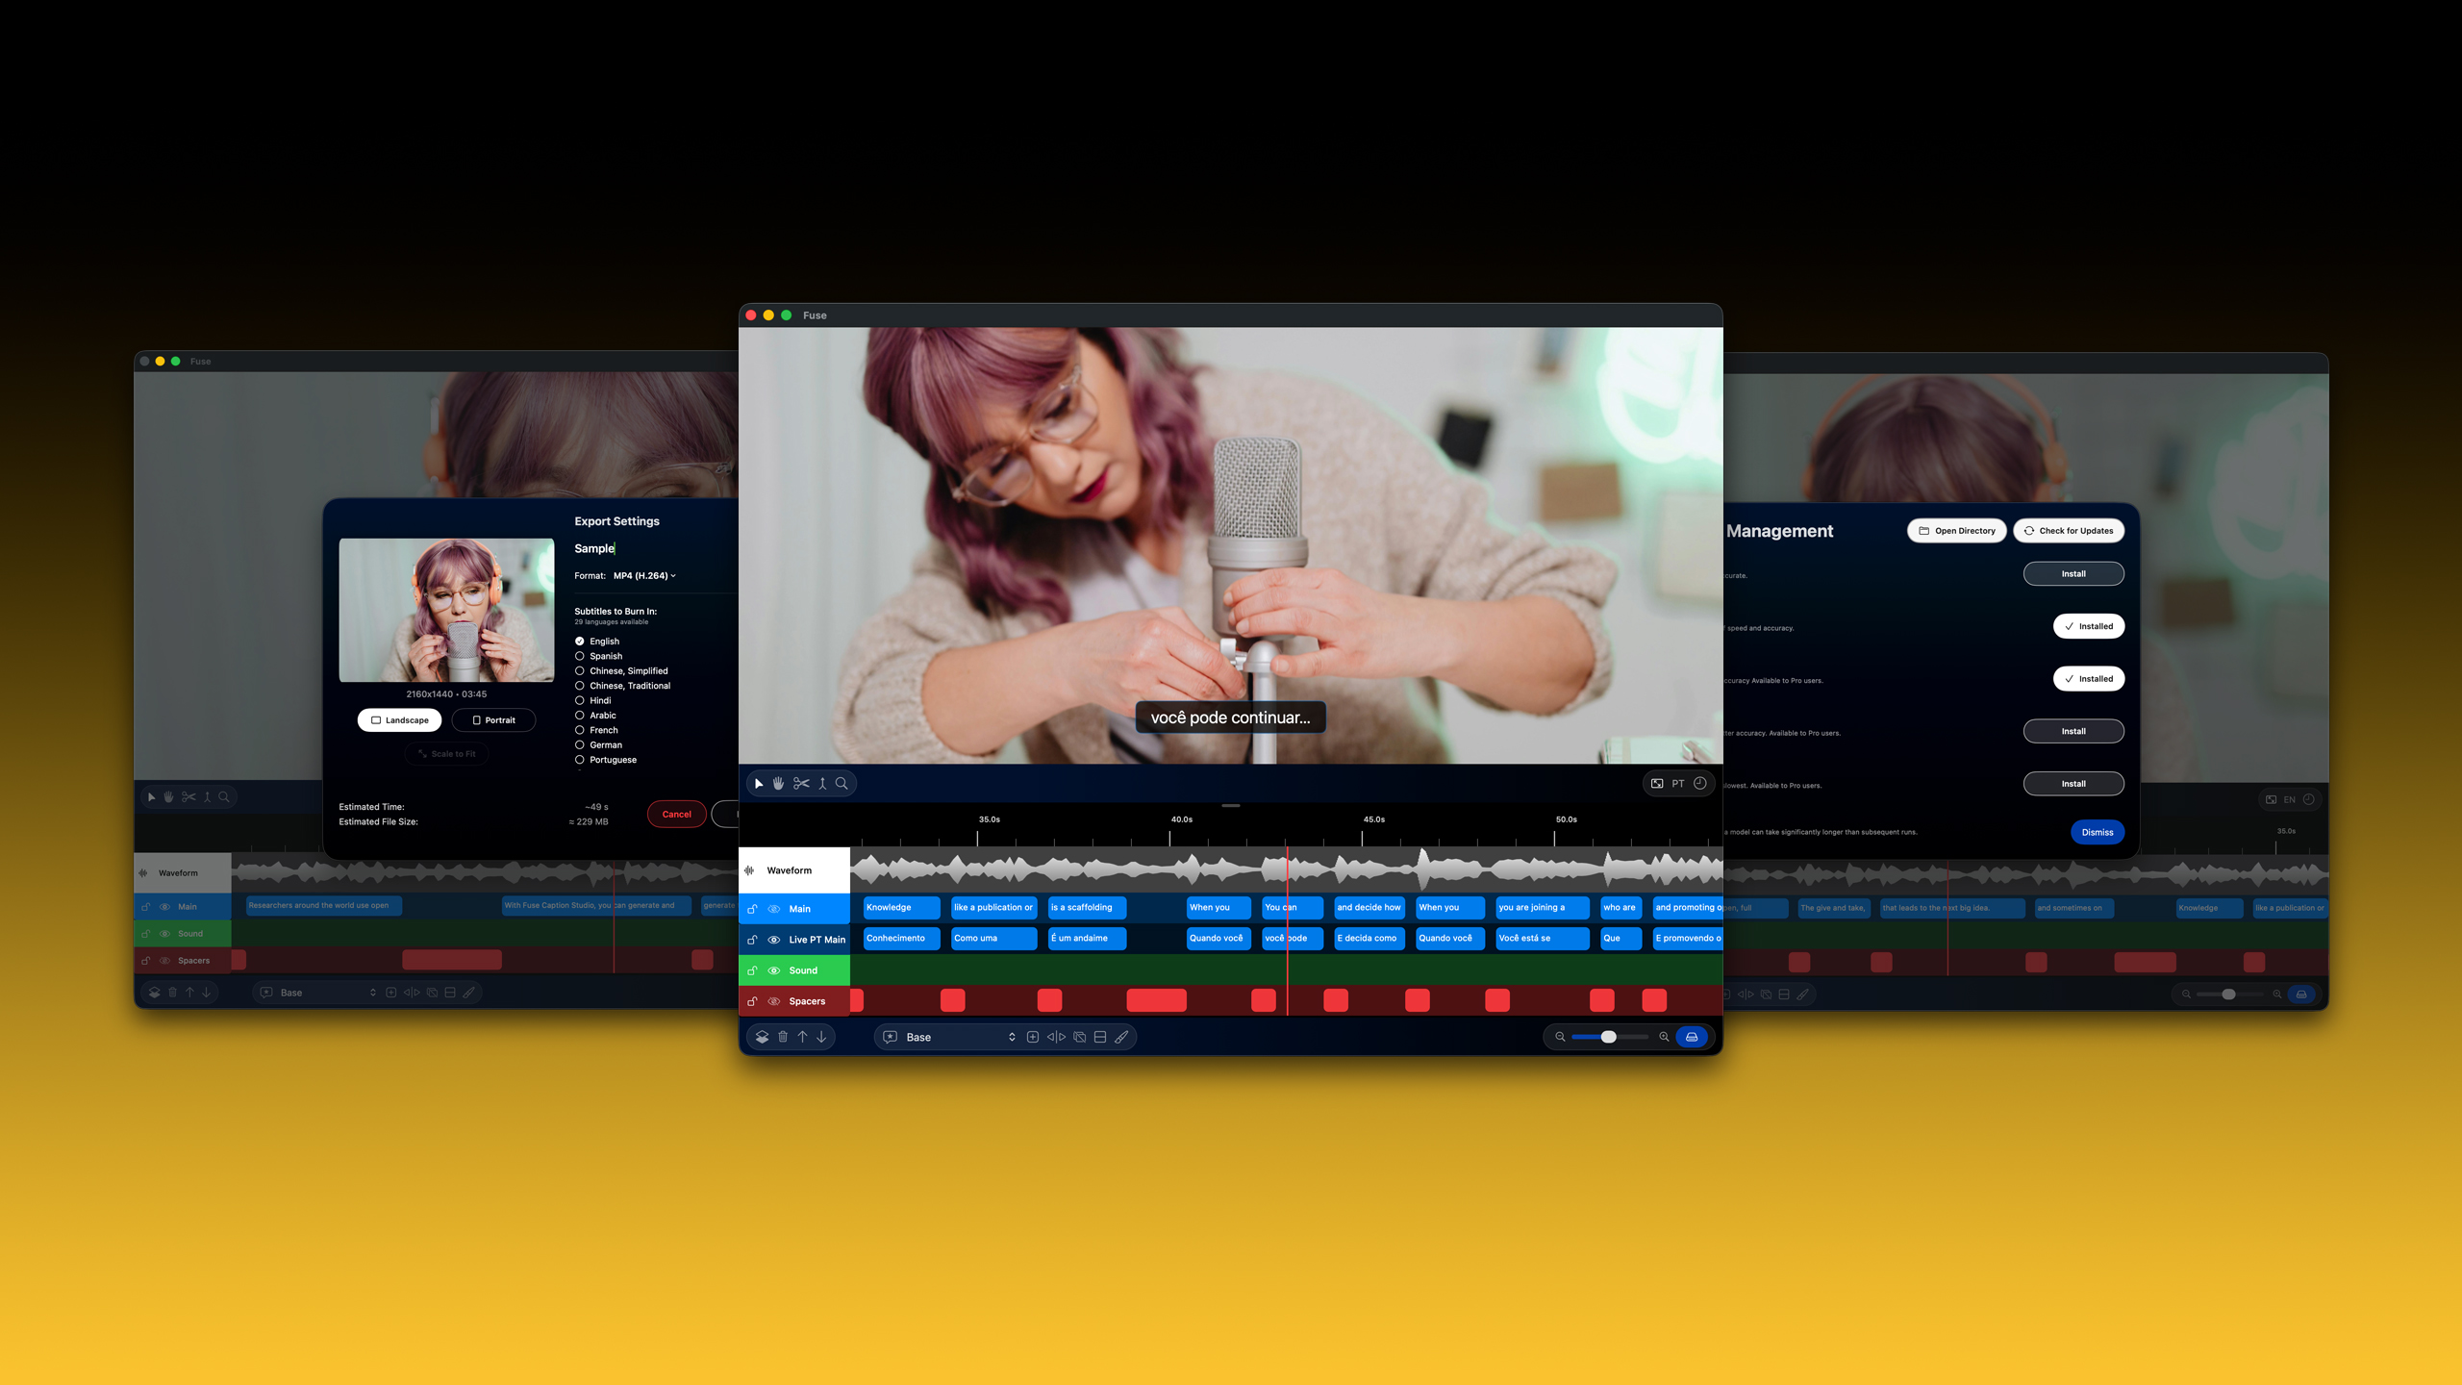Choose the Portrait orientation option
This screenshot has height=1385, width=2462.
point(493,719)
